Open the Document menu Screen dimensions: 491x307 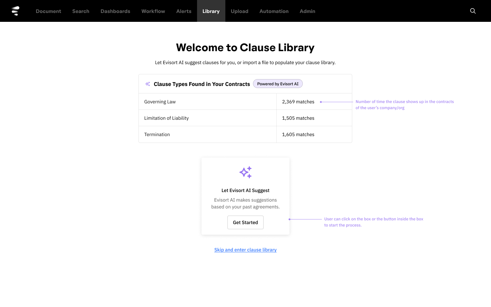[x=48, y=11]
